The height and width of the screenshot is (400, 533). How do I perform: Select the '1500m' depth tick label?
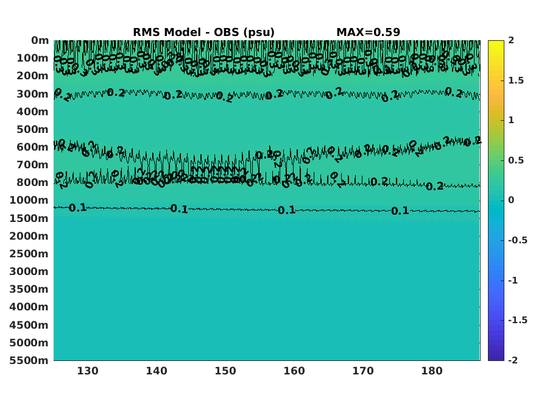coord(29,218)
